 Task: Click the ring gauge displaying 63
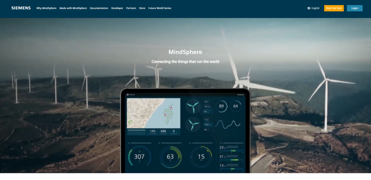click(170, 157)
